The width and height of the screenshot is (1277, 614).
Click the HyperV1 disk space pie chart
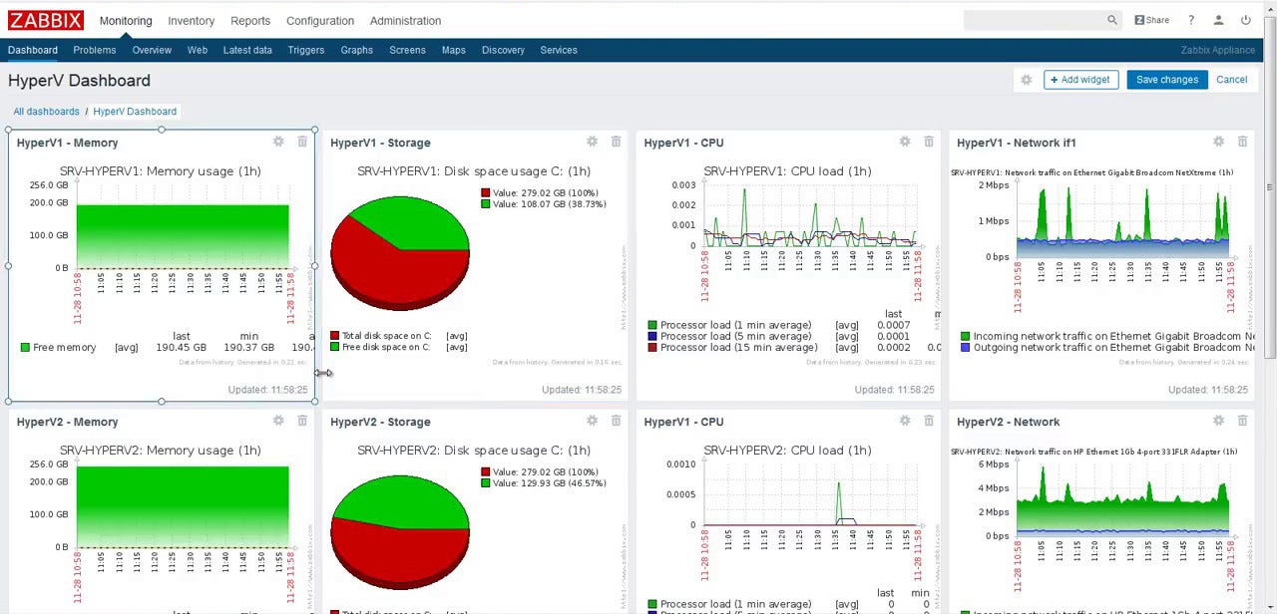pyautogui.click(x=399, y=251)
